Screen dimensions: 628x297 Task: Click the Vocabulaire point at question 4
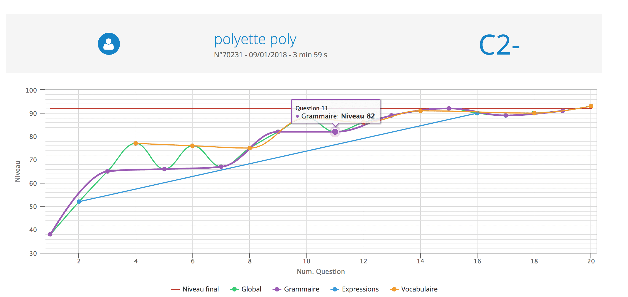pos(136,144)
